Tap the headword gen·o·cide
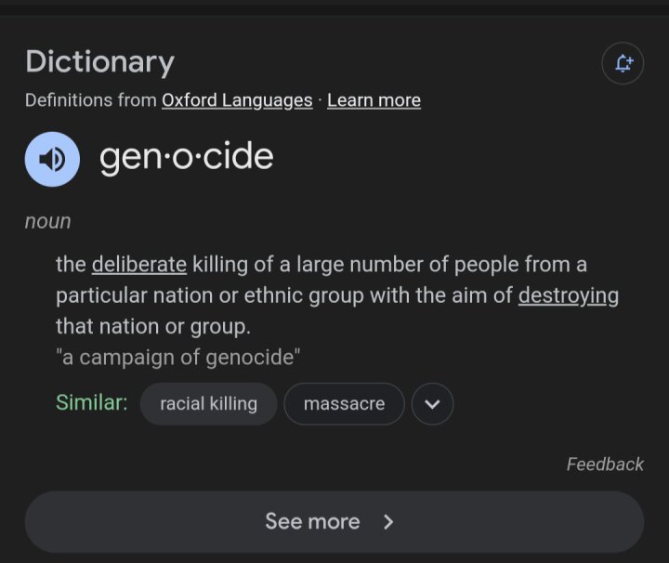This screenshot has height=563, width=669. coord(187,157)
